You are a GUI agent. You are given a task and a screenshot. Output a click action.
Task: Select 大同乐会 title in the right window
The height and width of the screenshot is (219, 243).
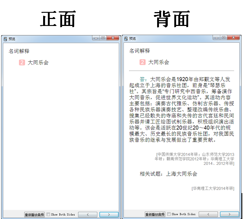159,62
